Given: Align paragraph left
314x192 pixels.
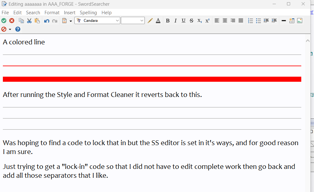Looking at the screenshot, I should tap(217, 21).
